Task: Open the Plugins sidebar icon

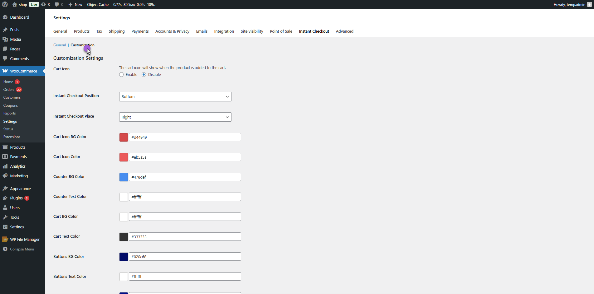Action: pos(5,198)
